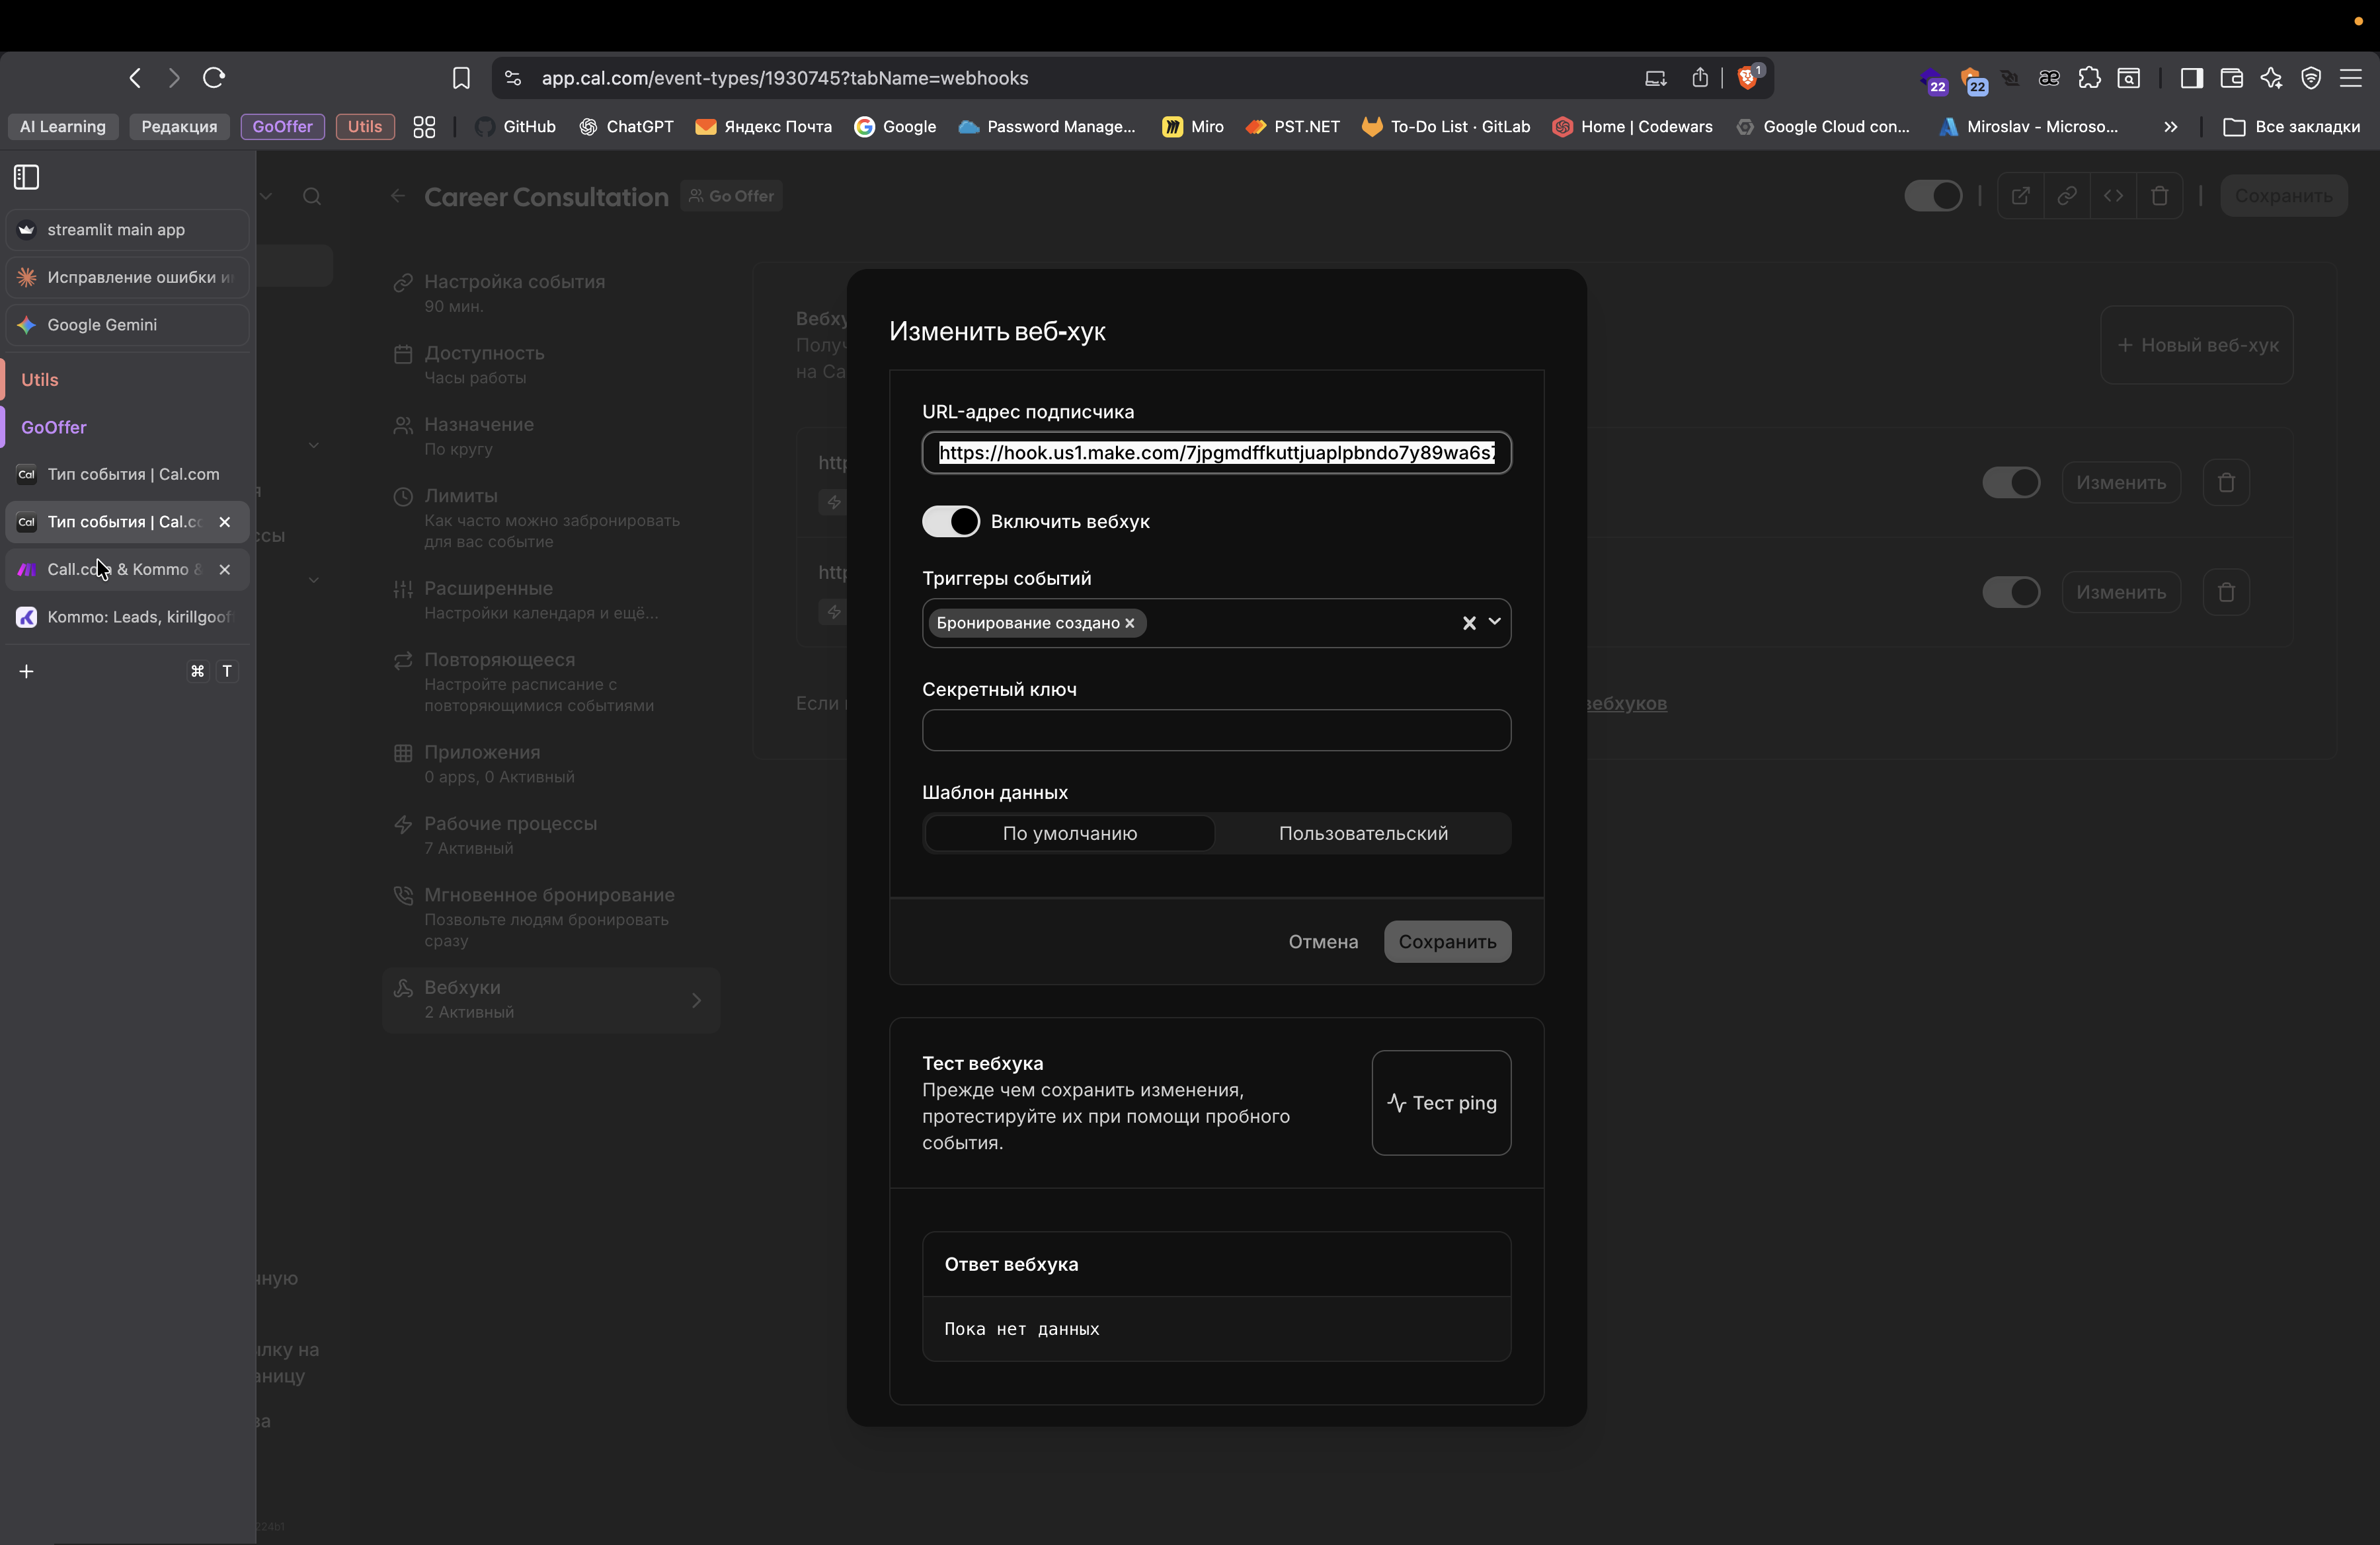The height and width of the screenshot is (1545, 2380).
Task: Expand hidden bookmarks overflow chevron
Action: tap(2170, 127)
